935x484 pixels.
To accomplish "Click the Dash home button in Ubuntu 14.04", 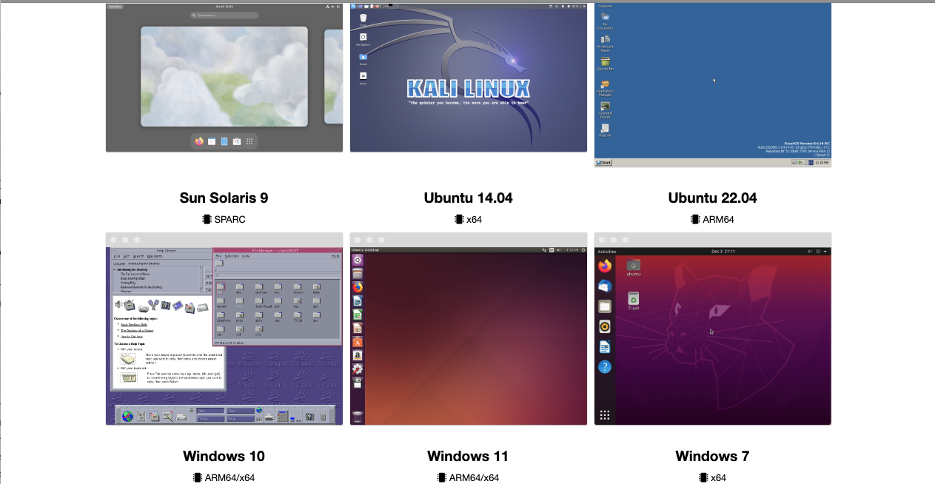I will [358, 260].
